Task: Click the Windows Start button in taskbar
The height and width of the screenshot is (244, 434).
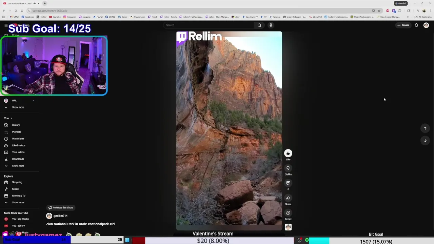Action: pyautogui.click(x=127, y=240)
